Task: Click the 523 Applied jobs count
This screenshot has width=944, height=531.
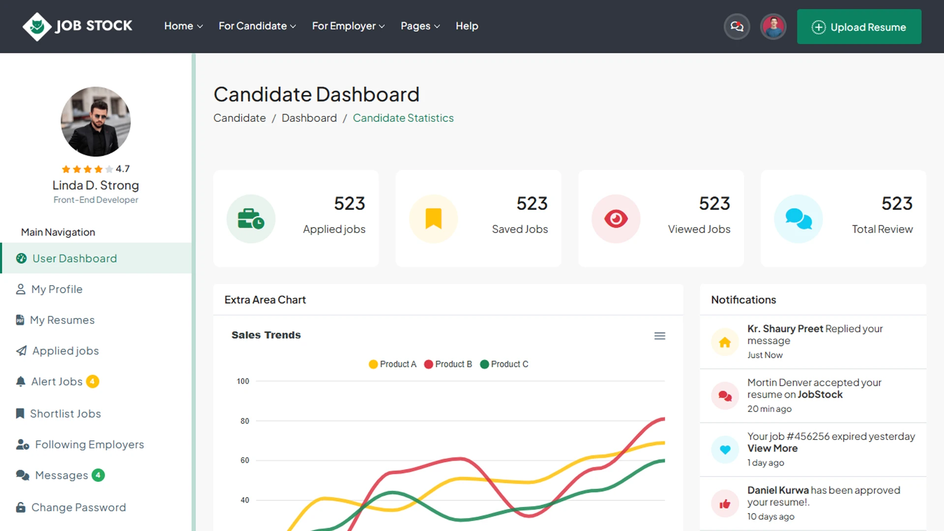Action: 350,204
